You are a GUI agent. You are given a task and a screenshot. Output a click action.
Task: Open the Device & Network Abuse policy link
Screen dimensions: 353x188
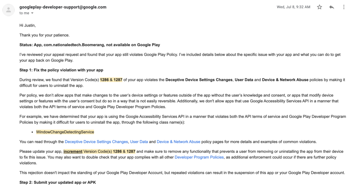click(178, 142)
